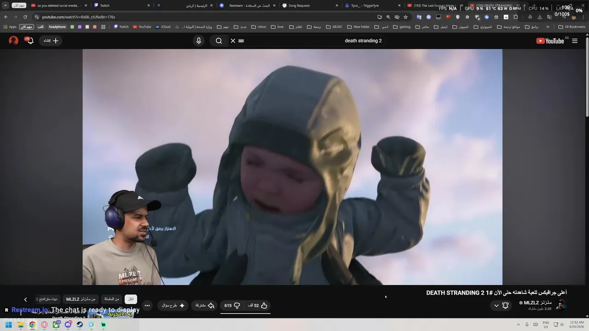
Task: Open the YouTube hamburger guide menu
Action: pos(575,41)
